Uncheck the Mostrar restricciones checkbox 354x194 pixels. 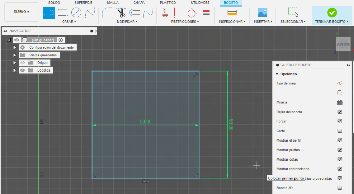(340, 169)
